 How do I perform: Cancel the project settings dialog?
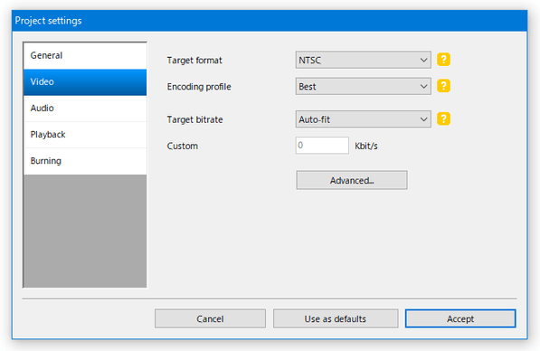click(210, 318)
